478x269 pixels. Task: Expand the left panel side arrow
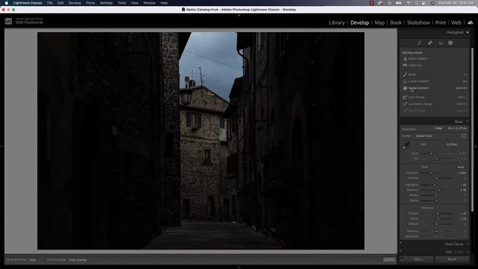coord(1,146)
